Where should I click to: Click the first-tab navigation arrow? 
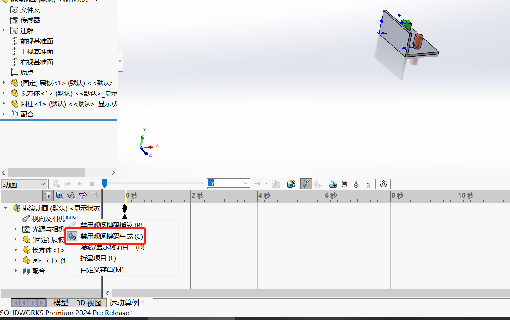15,303
